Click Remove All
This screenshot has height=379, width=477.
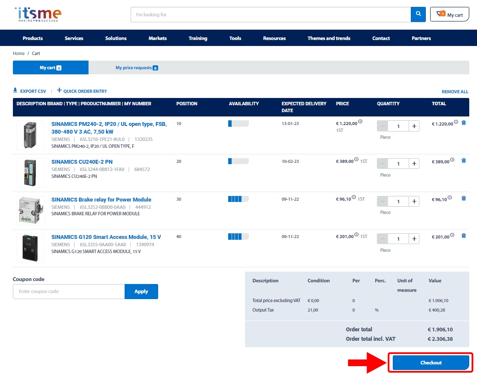(x=455, y=92)
